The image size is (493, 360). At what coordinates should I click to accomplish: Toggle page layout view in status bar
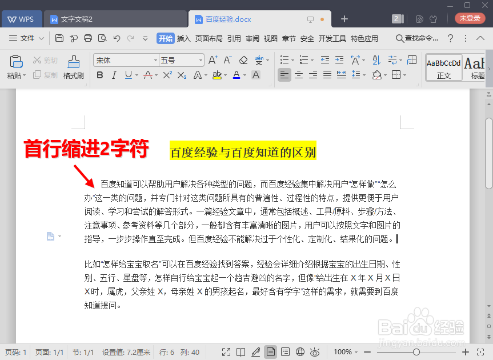[270, 352]
